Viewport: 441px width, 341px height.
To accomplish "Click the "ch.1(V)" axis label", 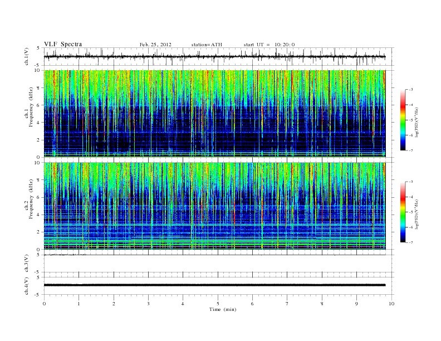I will pos(27,57).
